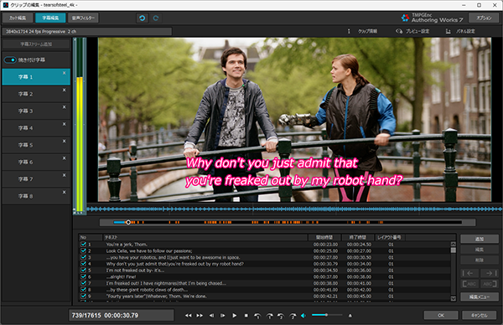Click the add button beside subtitle list
The image size is (503, 325).
[x=480, y=239]
